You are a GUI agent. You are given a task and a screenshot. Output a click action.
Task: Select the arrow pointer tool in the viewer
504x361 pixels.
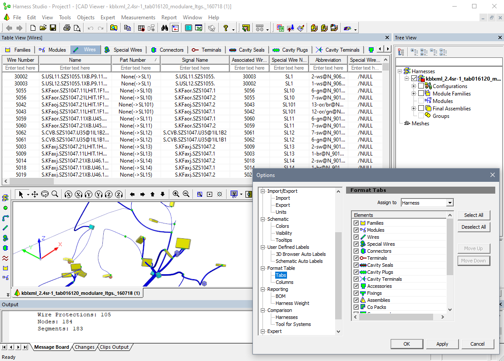(x=20, y=194)
